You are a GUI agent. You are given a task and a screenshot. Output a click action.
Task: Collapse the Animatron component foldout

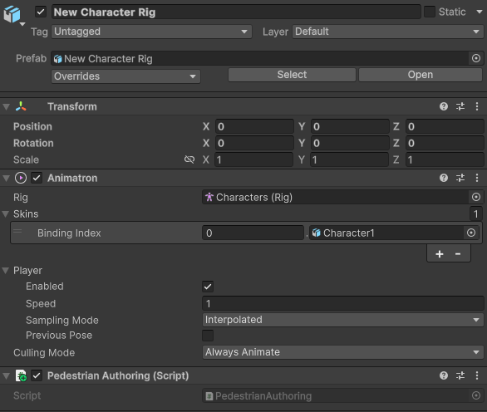point(6,179)
